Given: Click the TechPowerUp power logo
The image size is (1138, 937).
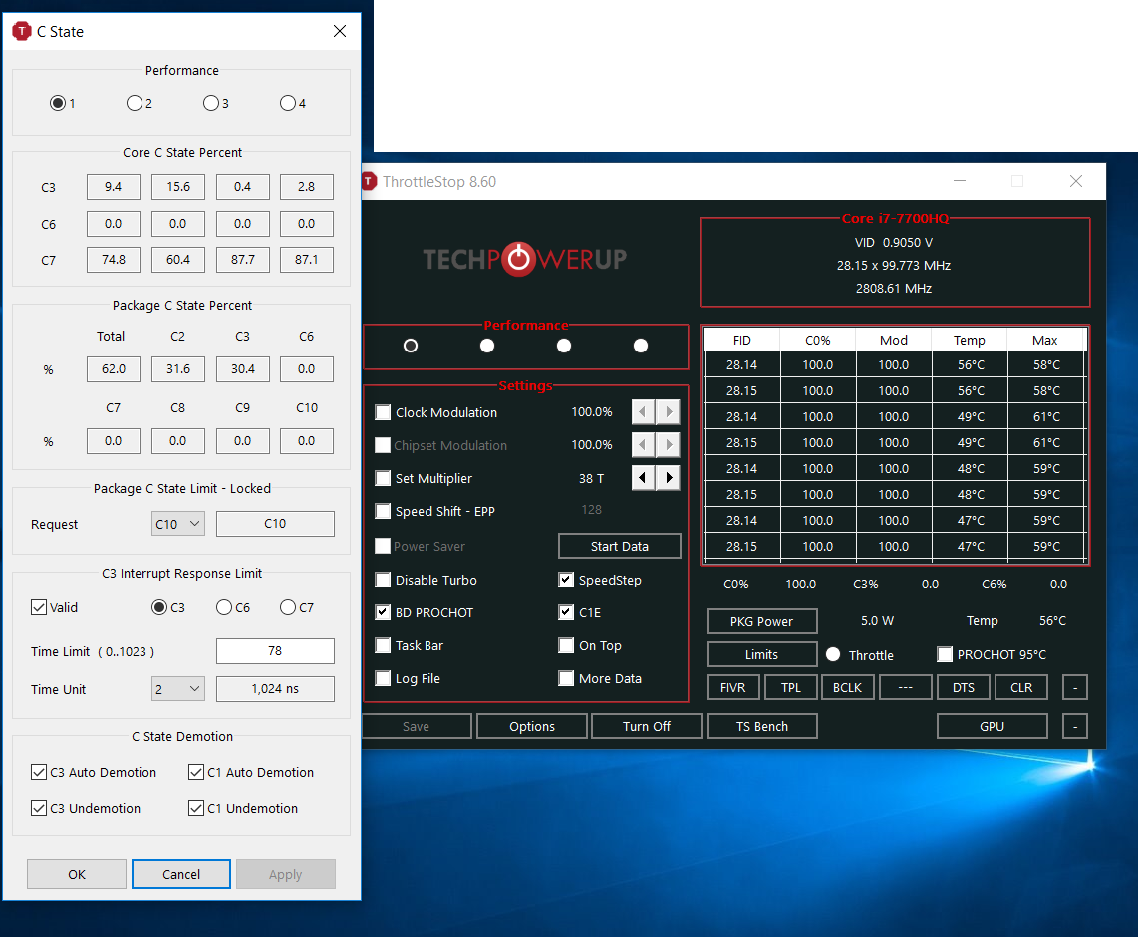Looking at the screenshot, I should (517, 259).
